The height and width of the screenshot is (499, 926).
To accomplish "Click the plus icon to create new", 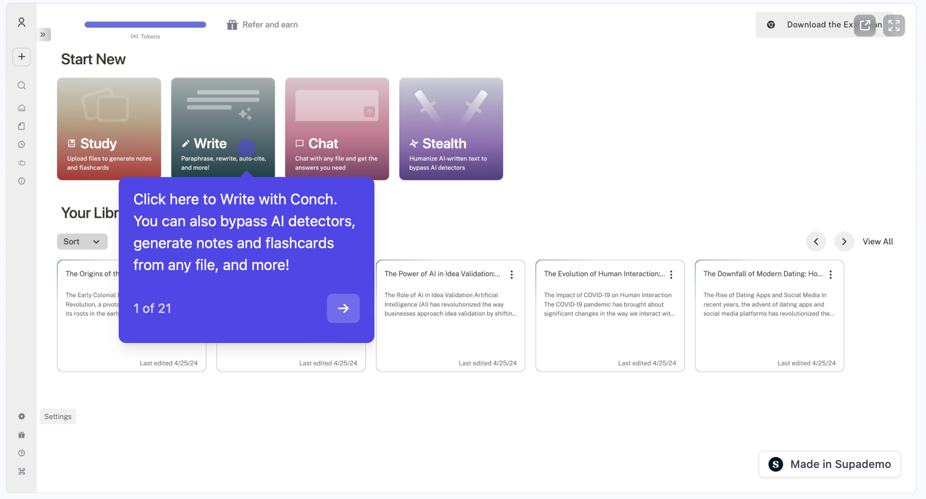I will pos(22,57).
